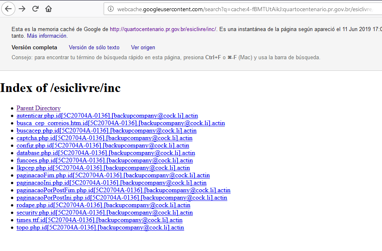Open the busca_cep_correios.htm file link

[121, 123]
